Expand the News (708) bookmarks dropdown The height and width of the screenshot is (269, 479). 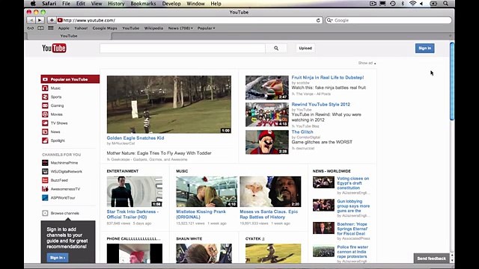[x=180, y=28]
